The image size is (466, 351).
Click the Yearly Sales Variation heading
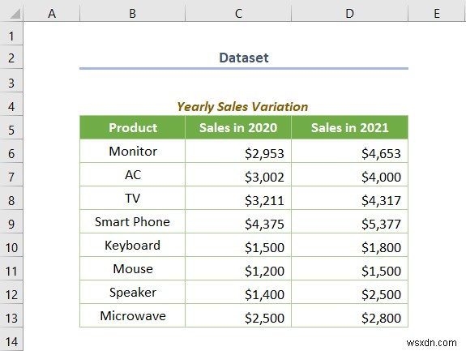coord(242,107)
